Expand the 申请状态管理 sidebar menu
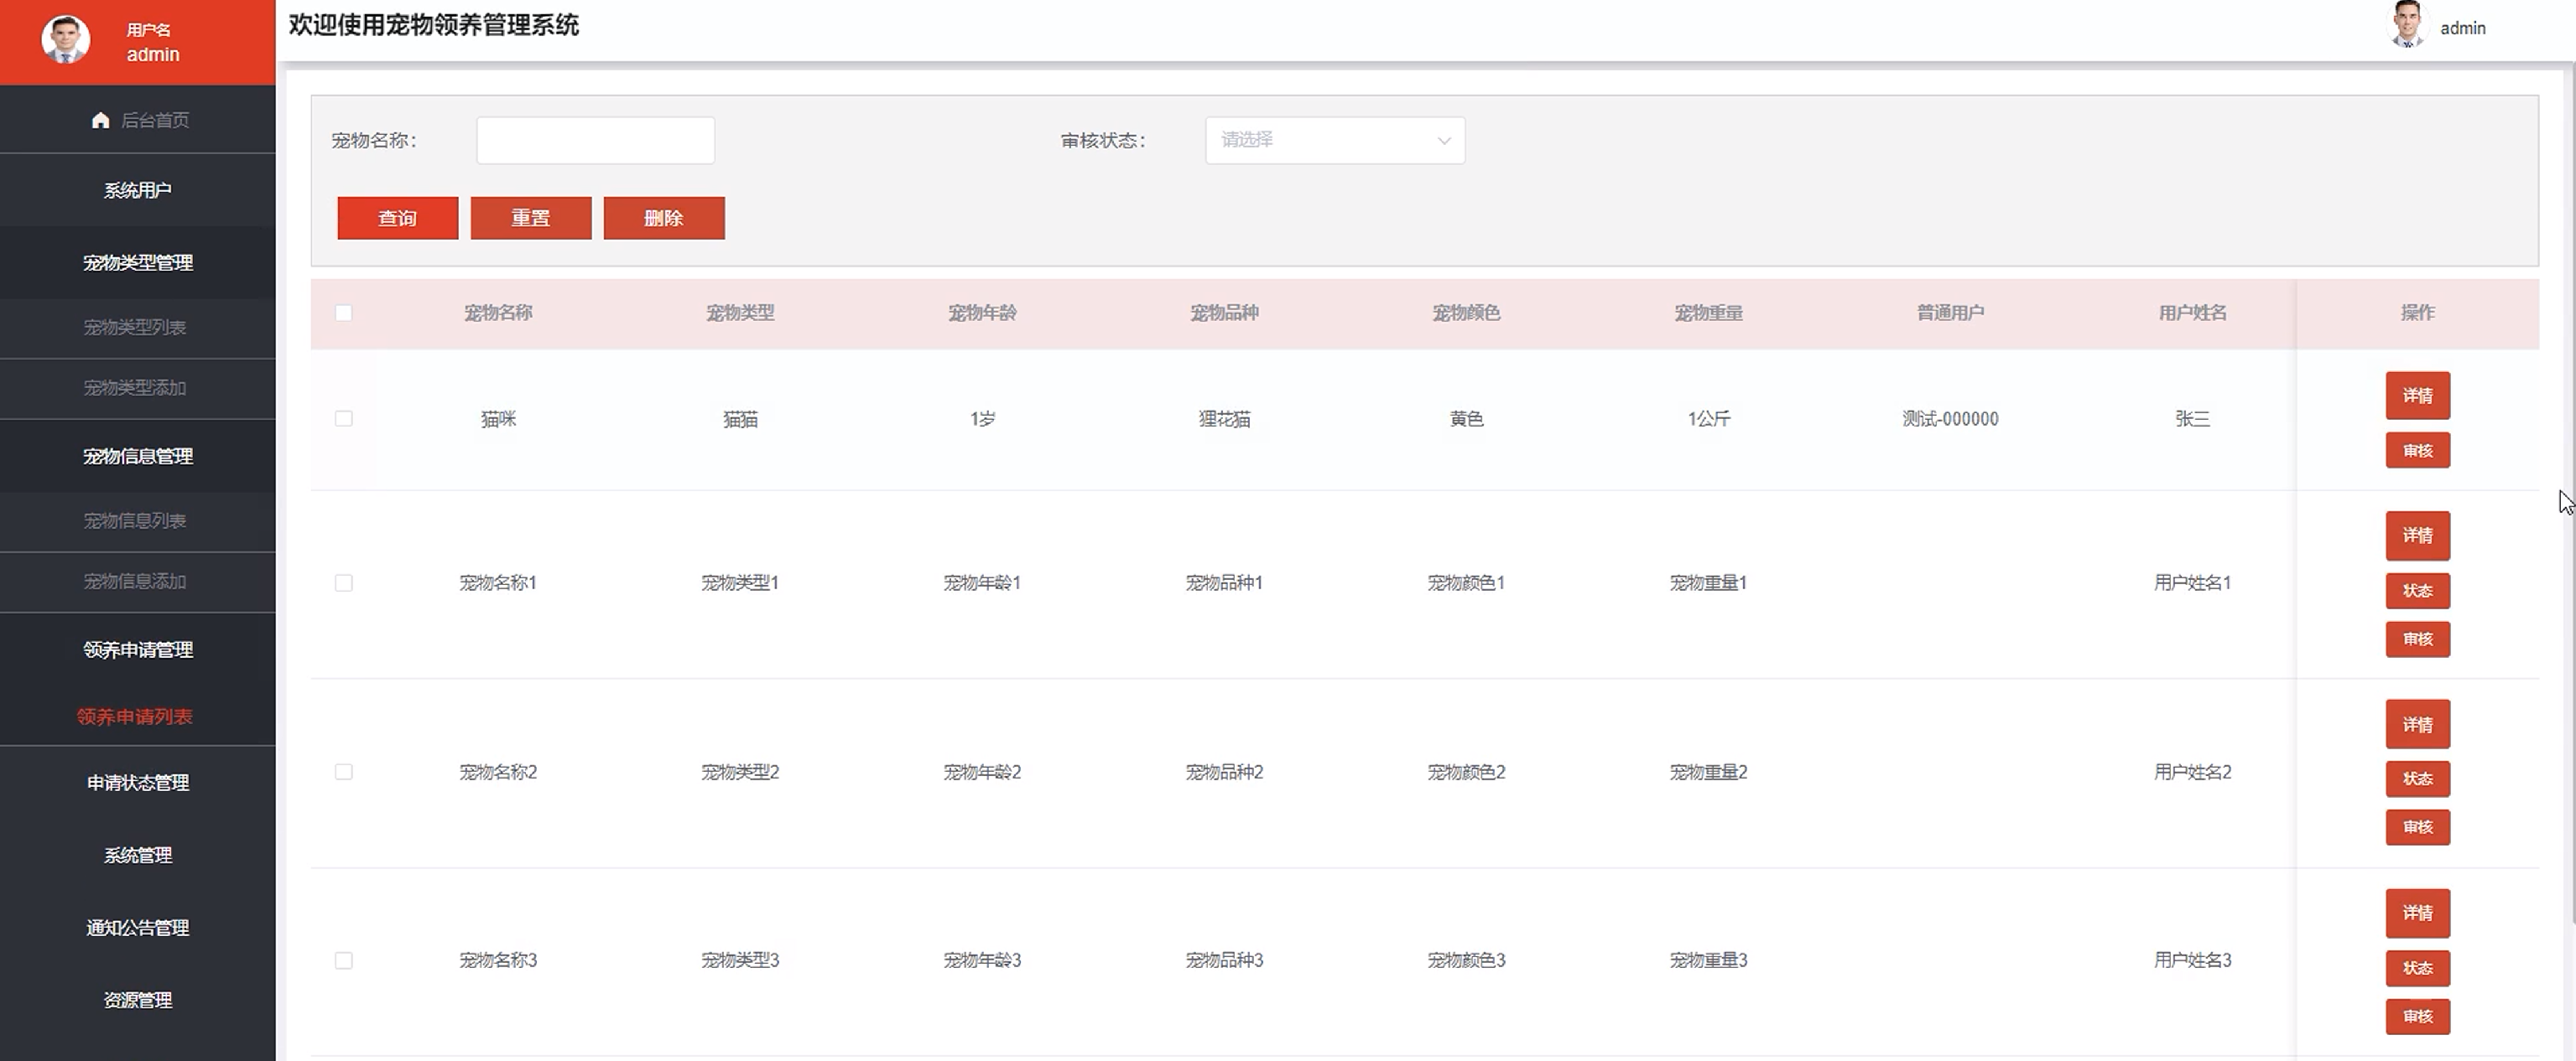The width and height of the screenshot is (2576, 1061). (138, 784)
